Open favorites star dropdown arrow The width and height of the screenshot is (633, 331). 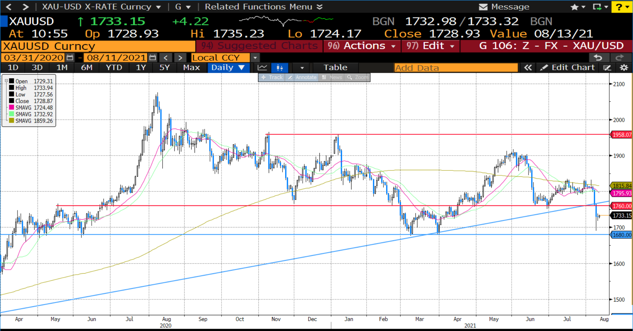tap(583, 7)
